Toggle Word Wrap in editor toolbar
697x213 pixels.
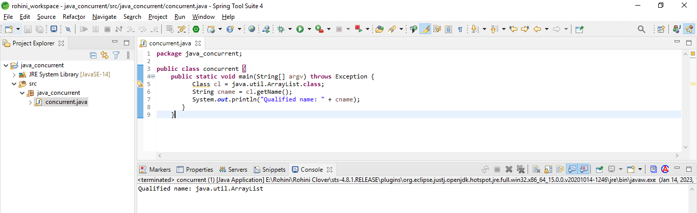[437, 29]
